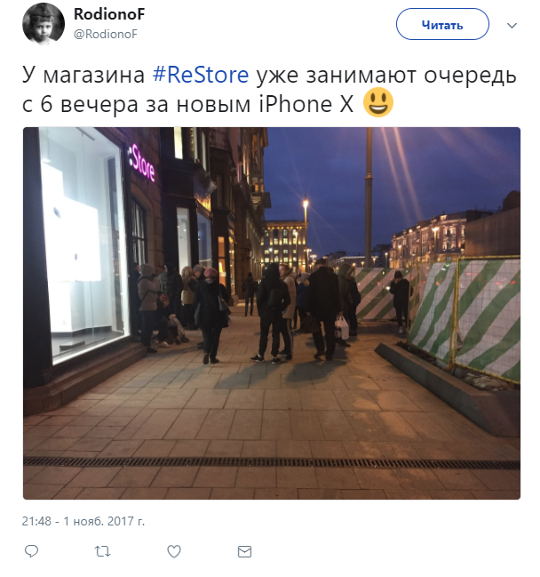Image resolution: width=540 pixels, height=577 pixels.
Task: Open RodionoF's profile avatar picture
Action: pyautogui.click(x=44, y=24)
